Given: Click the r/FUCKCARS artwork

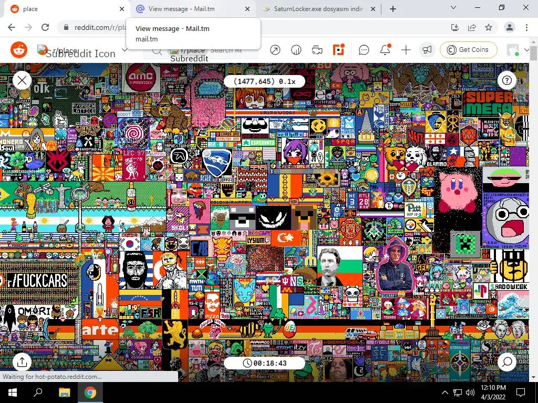Looking at the screenshot, I should [38, 282].
